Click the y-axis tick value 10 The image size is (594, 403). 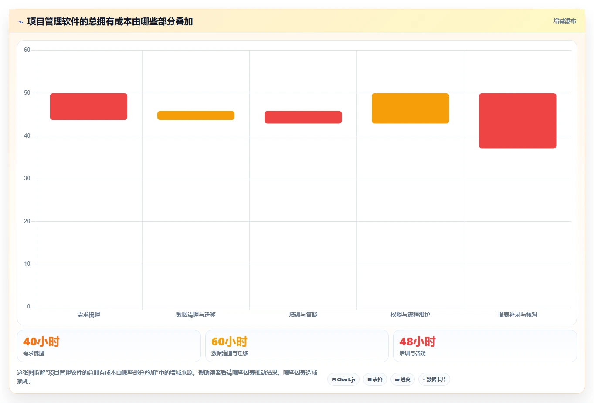point(27,264)
